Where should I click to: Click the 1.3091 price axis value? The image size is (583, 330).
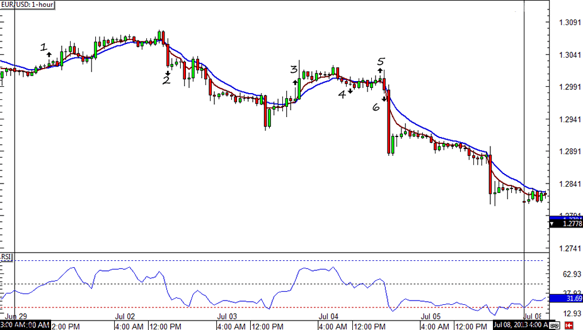point(570,23)
